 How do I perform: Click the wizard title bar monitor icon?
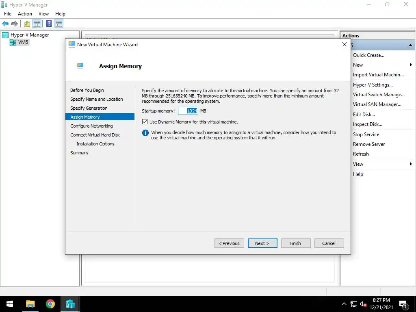point(71,45)
